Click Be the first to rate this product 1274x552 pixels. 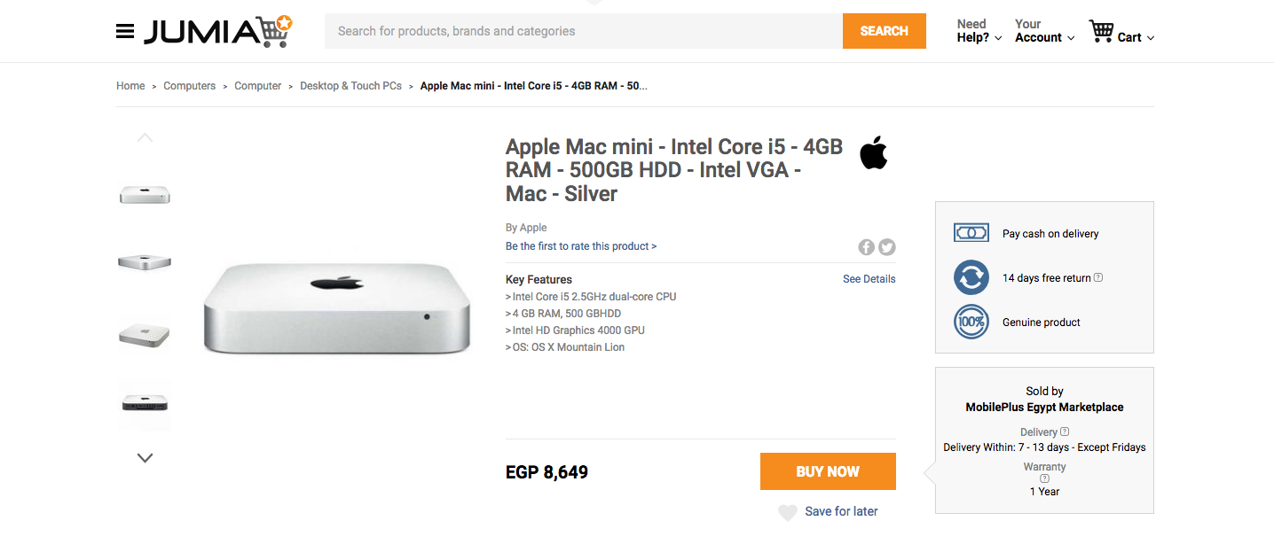click(x=580, y=245)
